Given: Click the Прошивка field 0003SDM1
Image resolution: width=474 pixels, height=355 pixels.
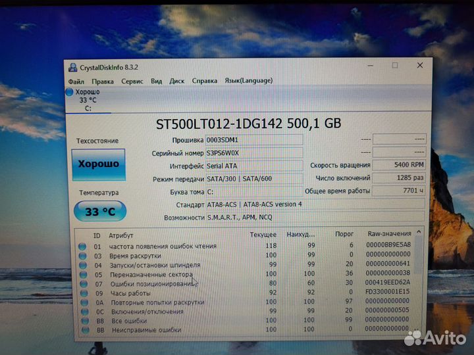Looking at the screenshot, I should pyautogui.click(x=254, y=140).
